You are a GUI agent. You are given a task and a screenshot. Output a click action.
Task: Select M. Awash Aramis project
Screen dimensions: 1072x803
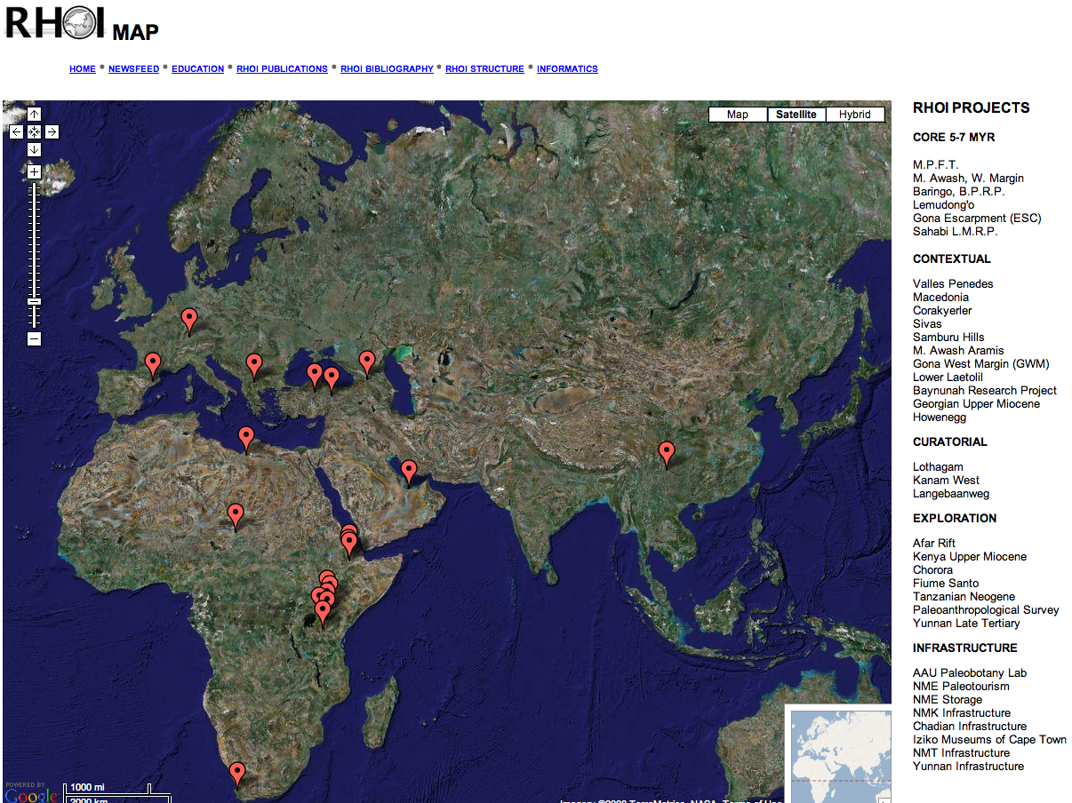coord(958,351)
